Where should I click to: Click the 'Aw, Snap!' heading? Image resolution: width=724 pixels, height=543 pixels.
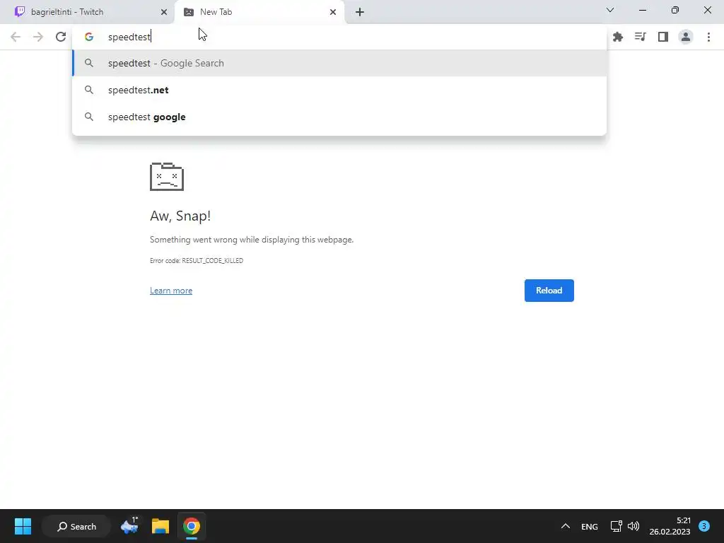[180, 216]
